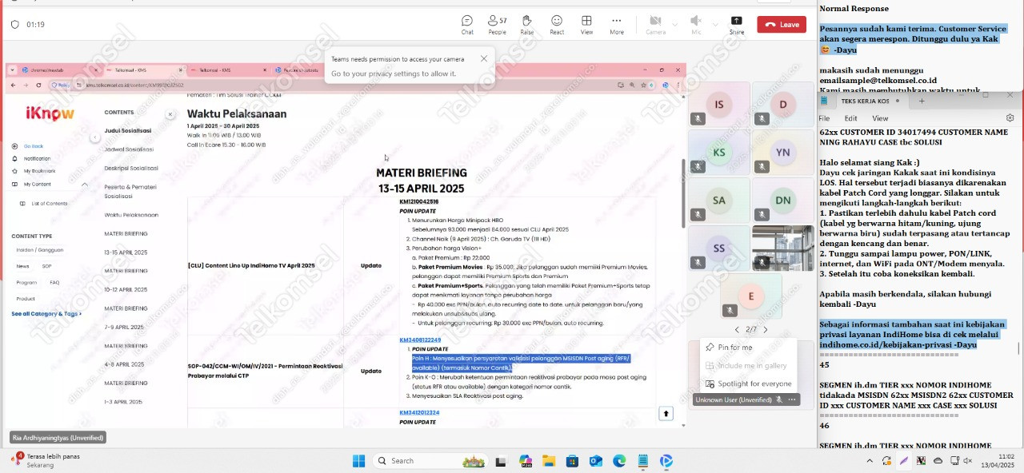Click the meeting shield security icon

click(14, 25)
